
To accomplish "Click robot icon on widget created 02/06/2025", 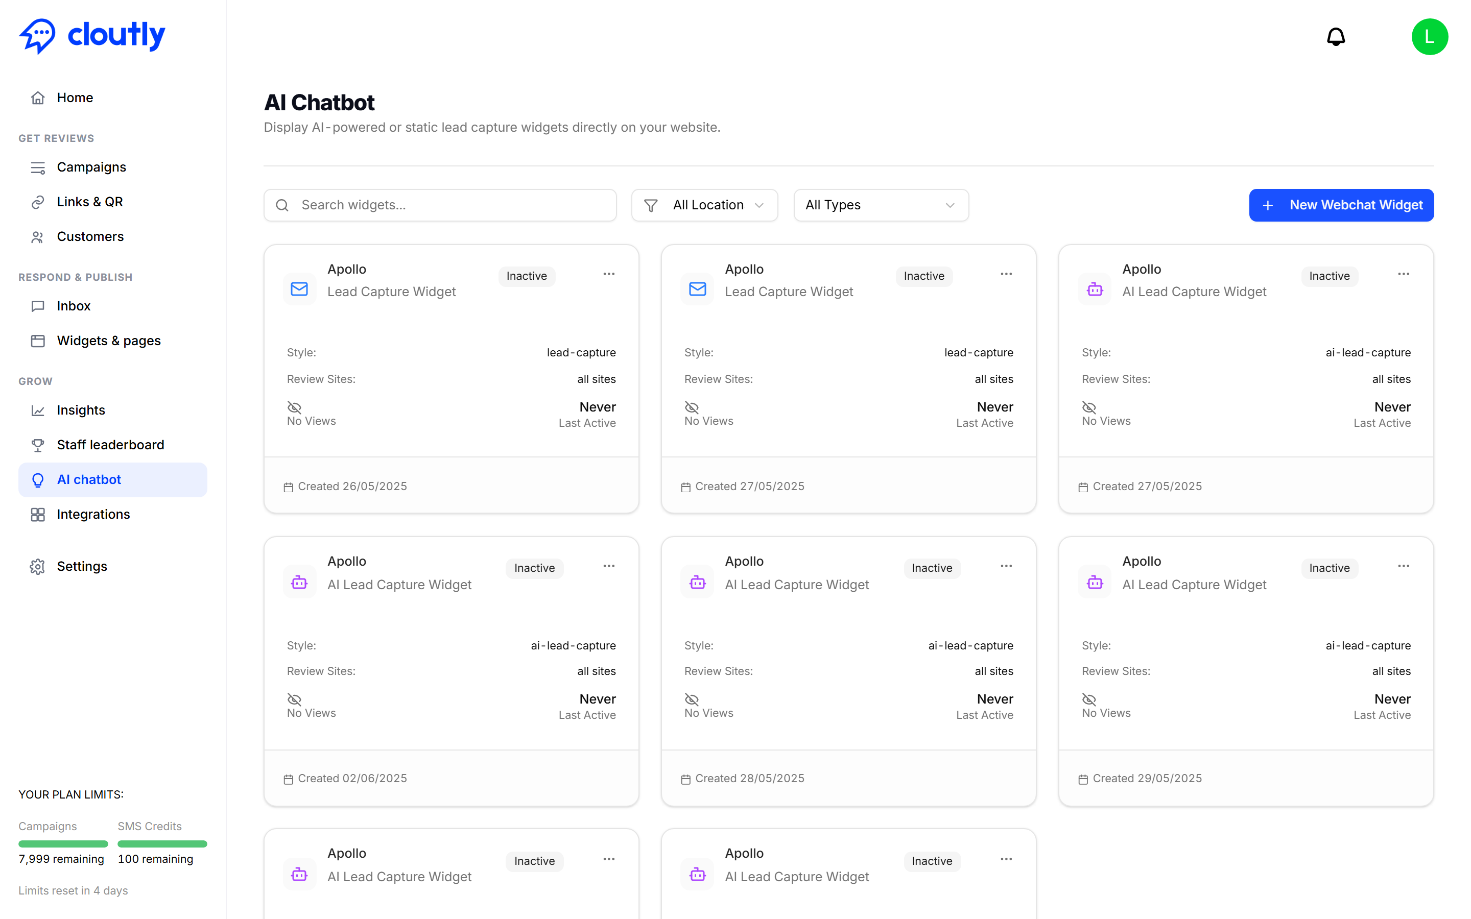I will point(299,582).
